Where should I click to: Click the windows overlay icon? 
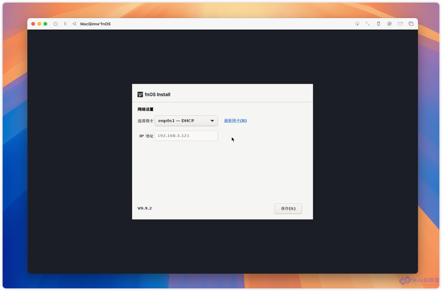pos(411,24)
